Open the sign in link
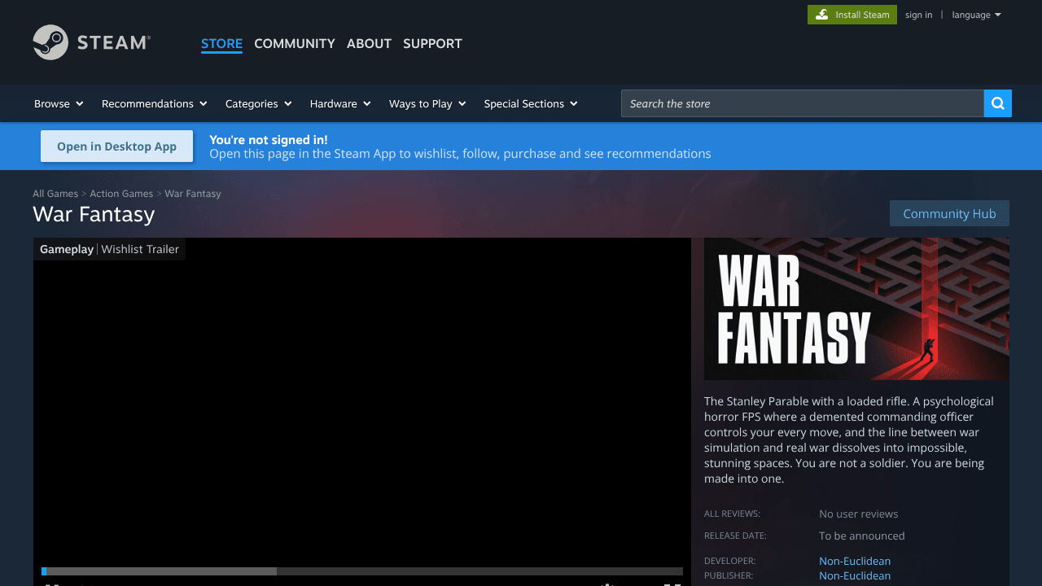 pos(918,15)
